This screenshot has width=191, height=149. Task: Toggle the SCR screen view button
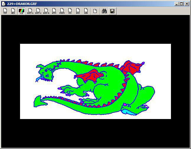21,11
